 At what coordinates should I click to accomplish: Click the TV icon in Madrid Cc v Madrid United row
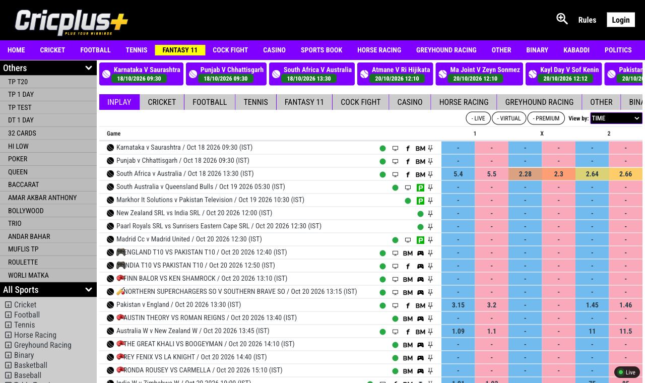pyautogui.click(x=408, y=240)
